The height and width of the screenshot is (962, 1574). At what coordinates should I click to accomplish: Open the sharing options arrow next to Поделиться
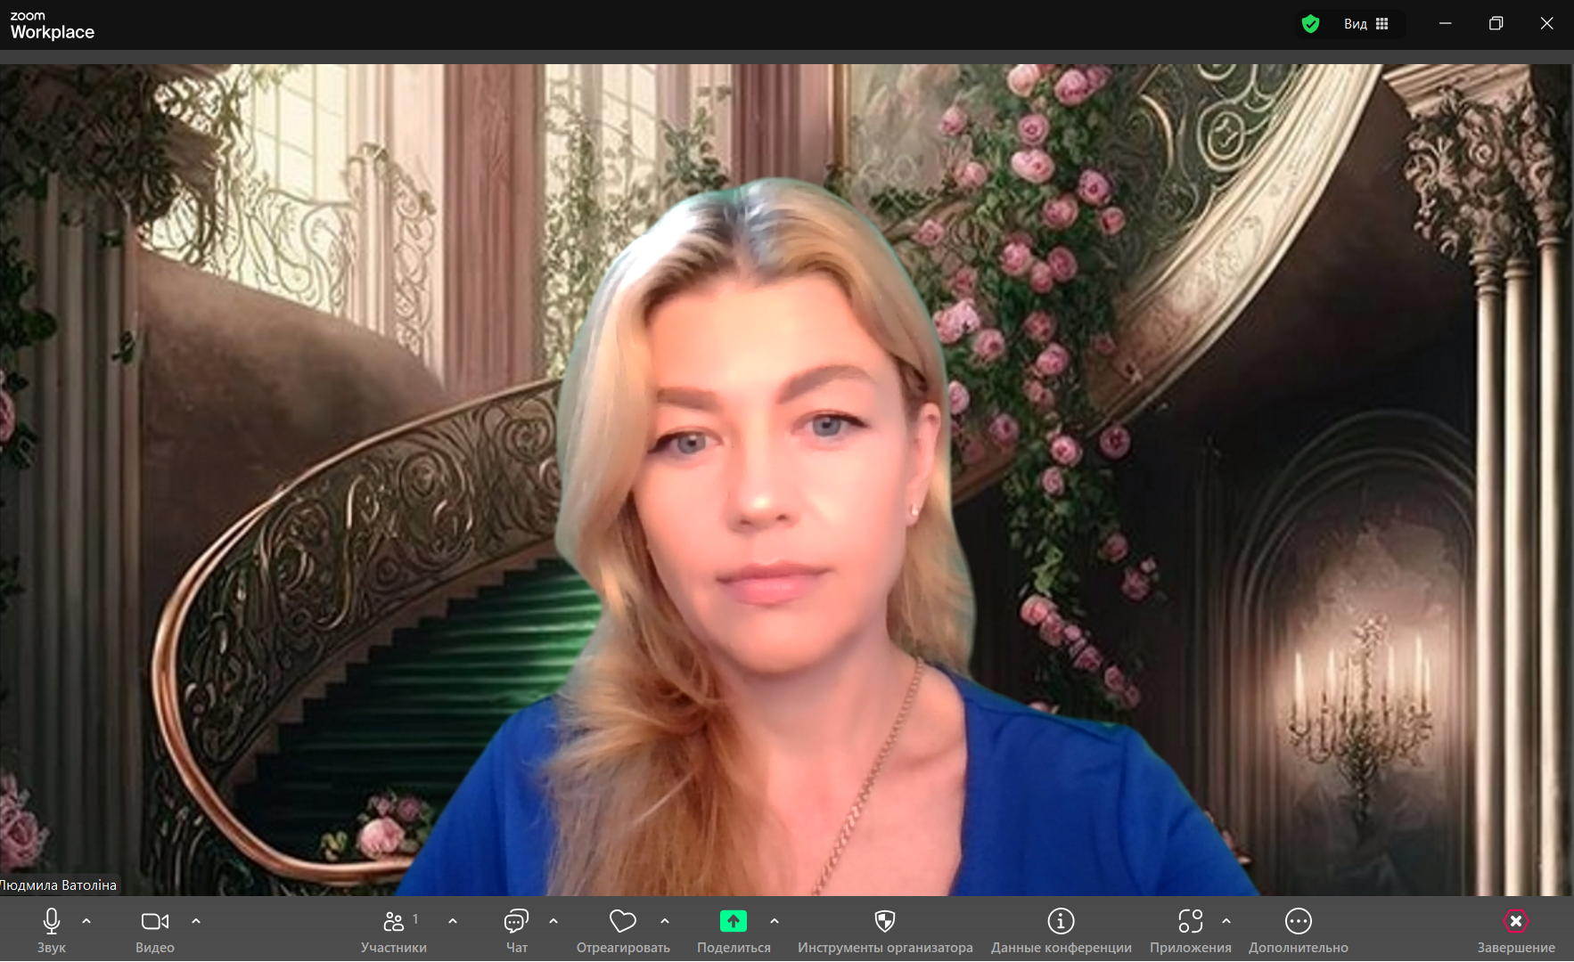[775, 921]
